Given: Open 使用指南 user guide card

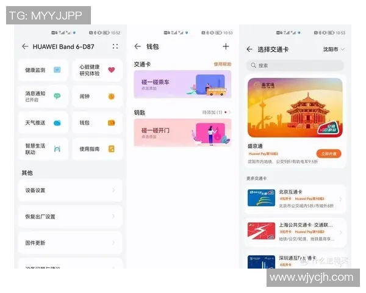Looking at the screenshot, I should pos(98,149).
